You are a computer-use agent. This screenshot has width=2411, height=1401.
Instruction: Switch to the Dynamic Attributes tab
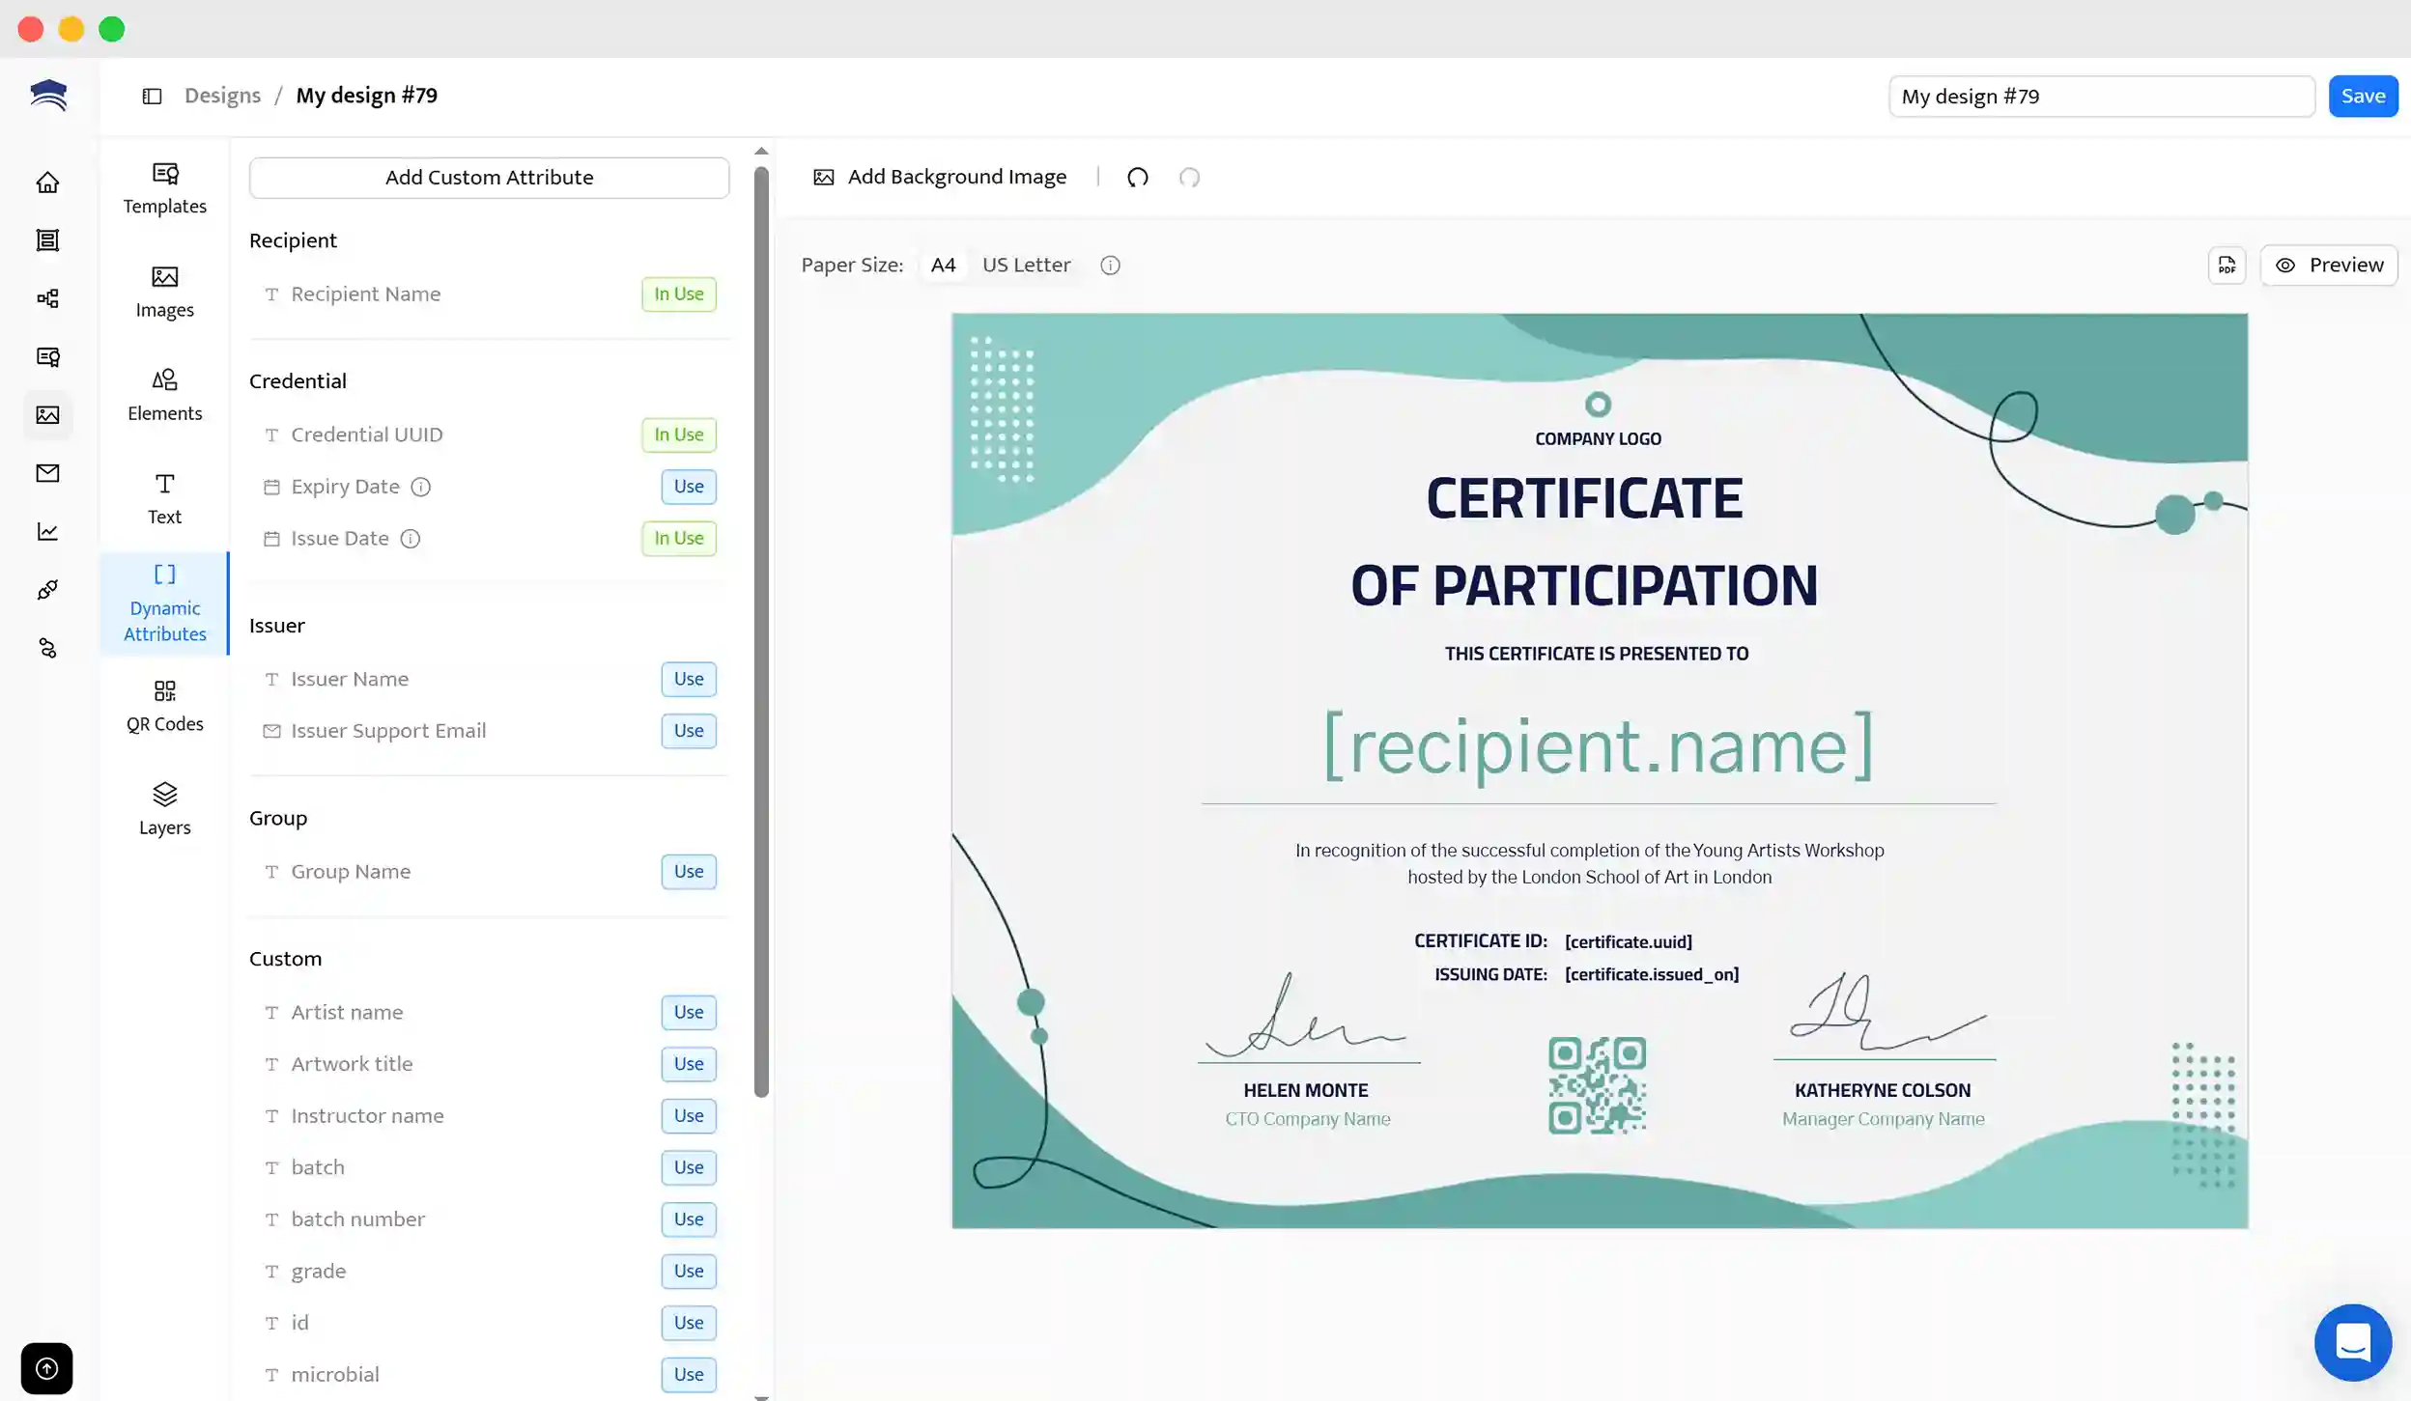point(164,602)
